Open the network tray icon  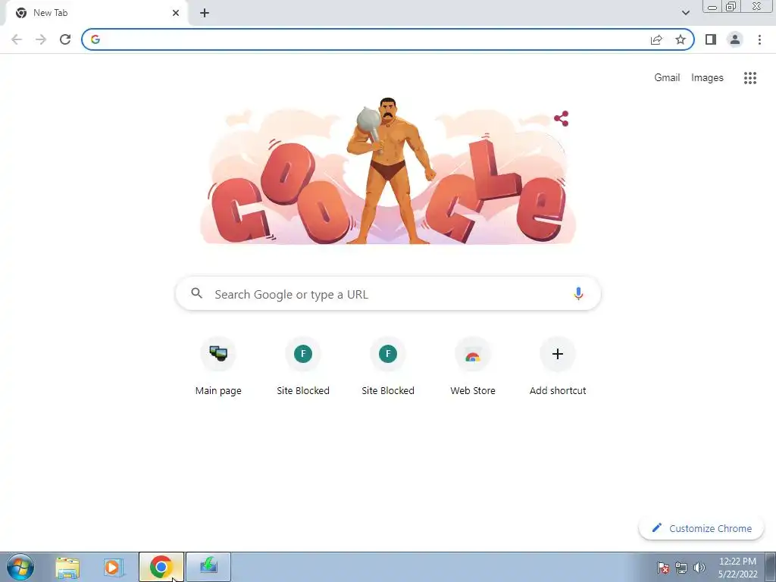(681, 568)
